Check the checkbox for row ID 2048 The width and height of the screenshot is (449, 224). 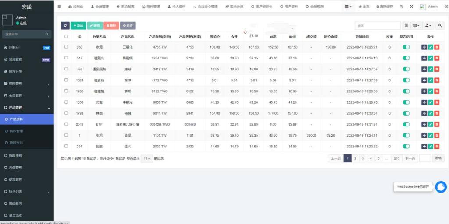click(66, 124)
